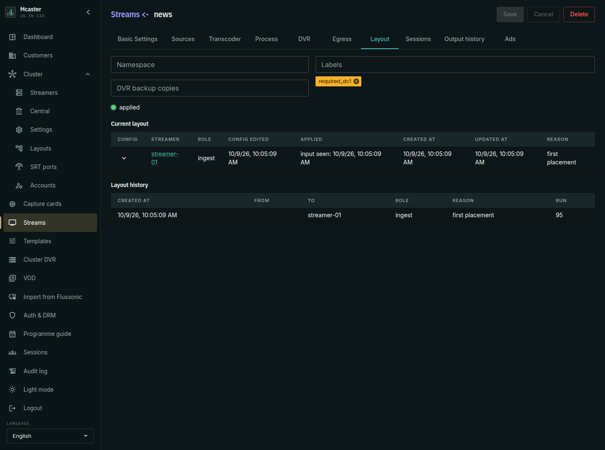Open the streamer-01 link
This screenshot has height=450, width=605.
(165, 158)
